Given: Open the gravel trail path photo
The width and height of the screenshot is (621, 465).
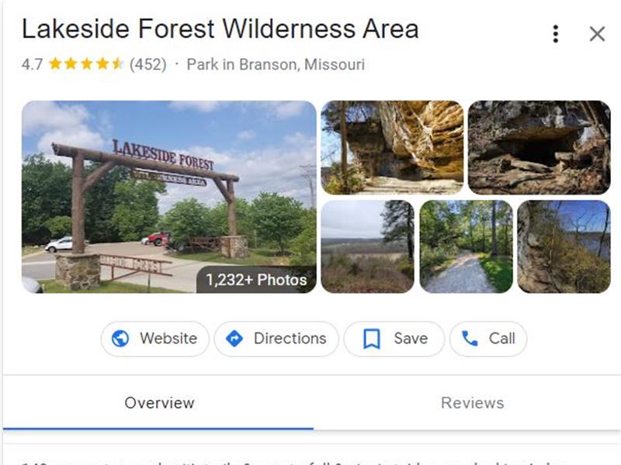Looking at the screenshot, I should pos(467,246).
